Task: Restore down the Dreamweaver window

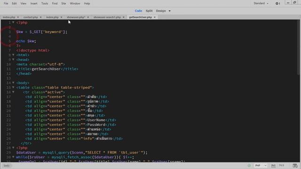Action: click(294, 3)
